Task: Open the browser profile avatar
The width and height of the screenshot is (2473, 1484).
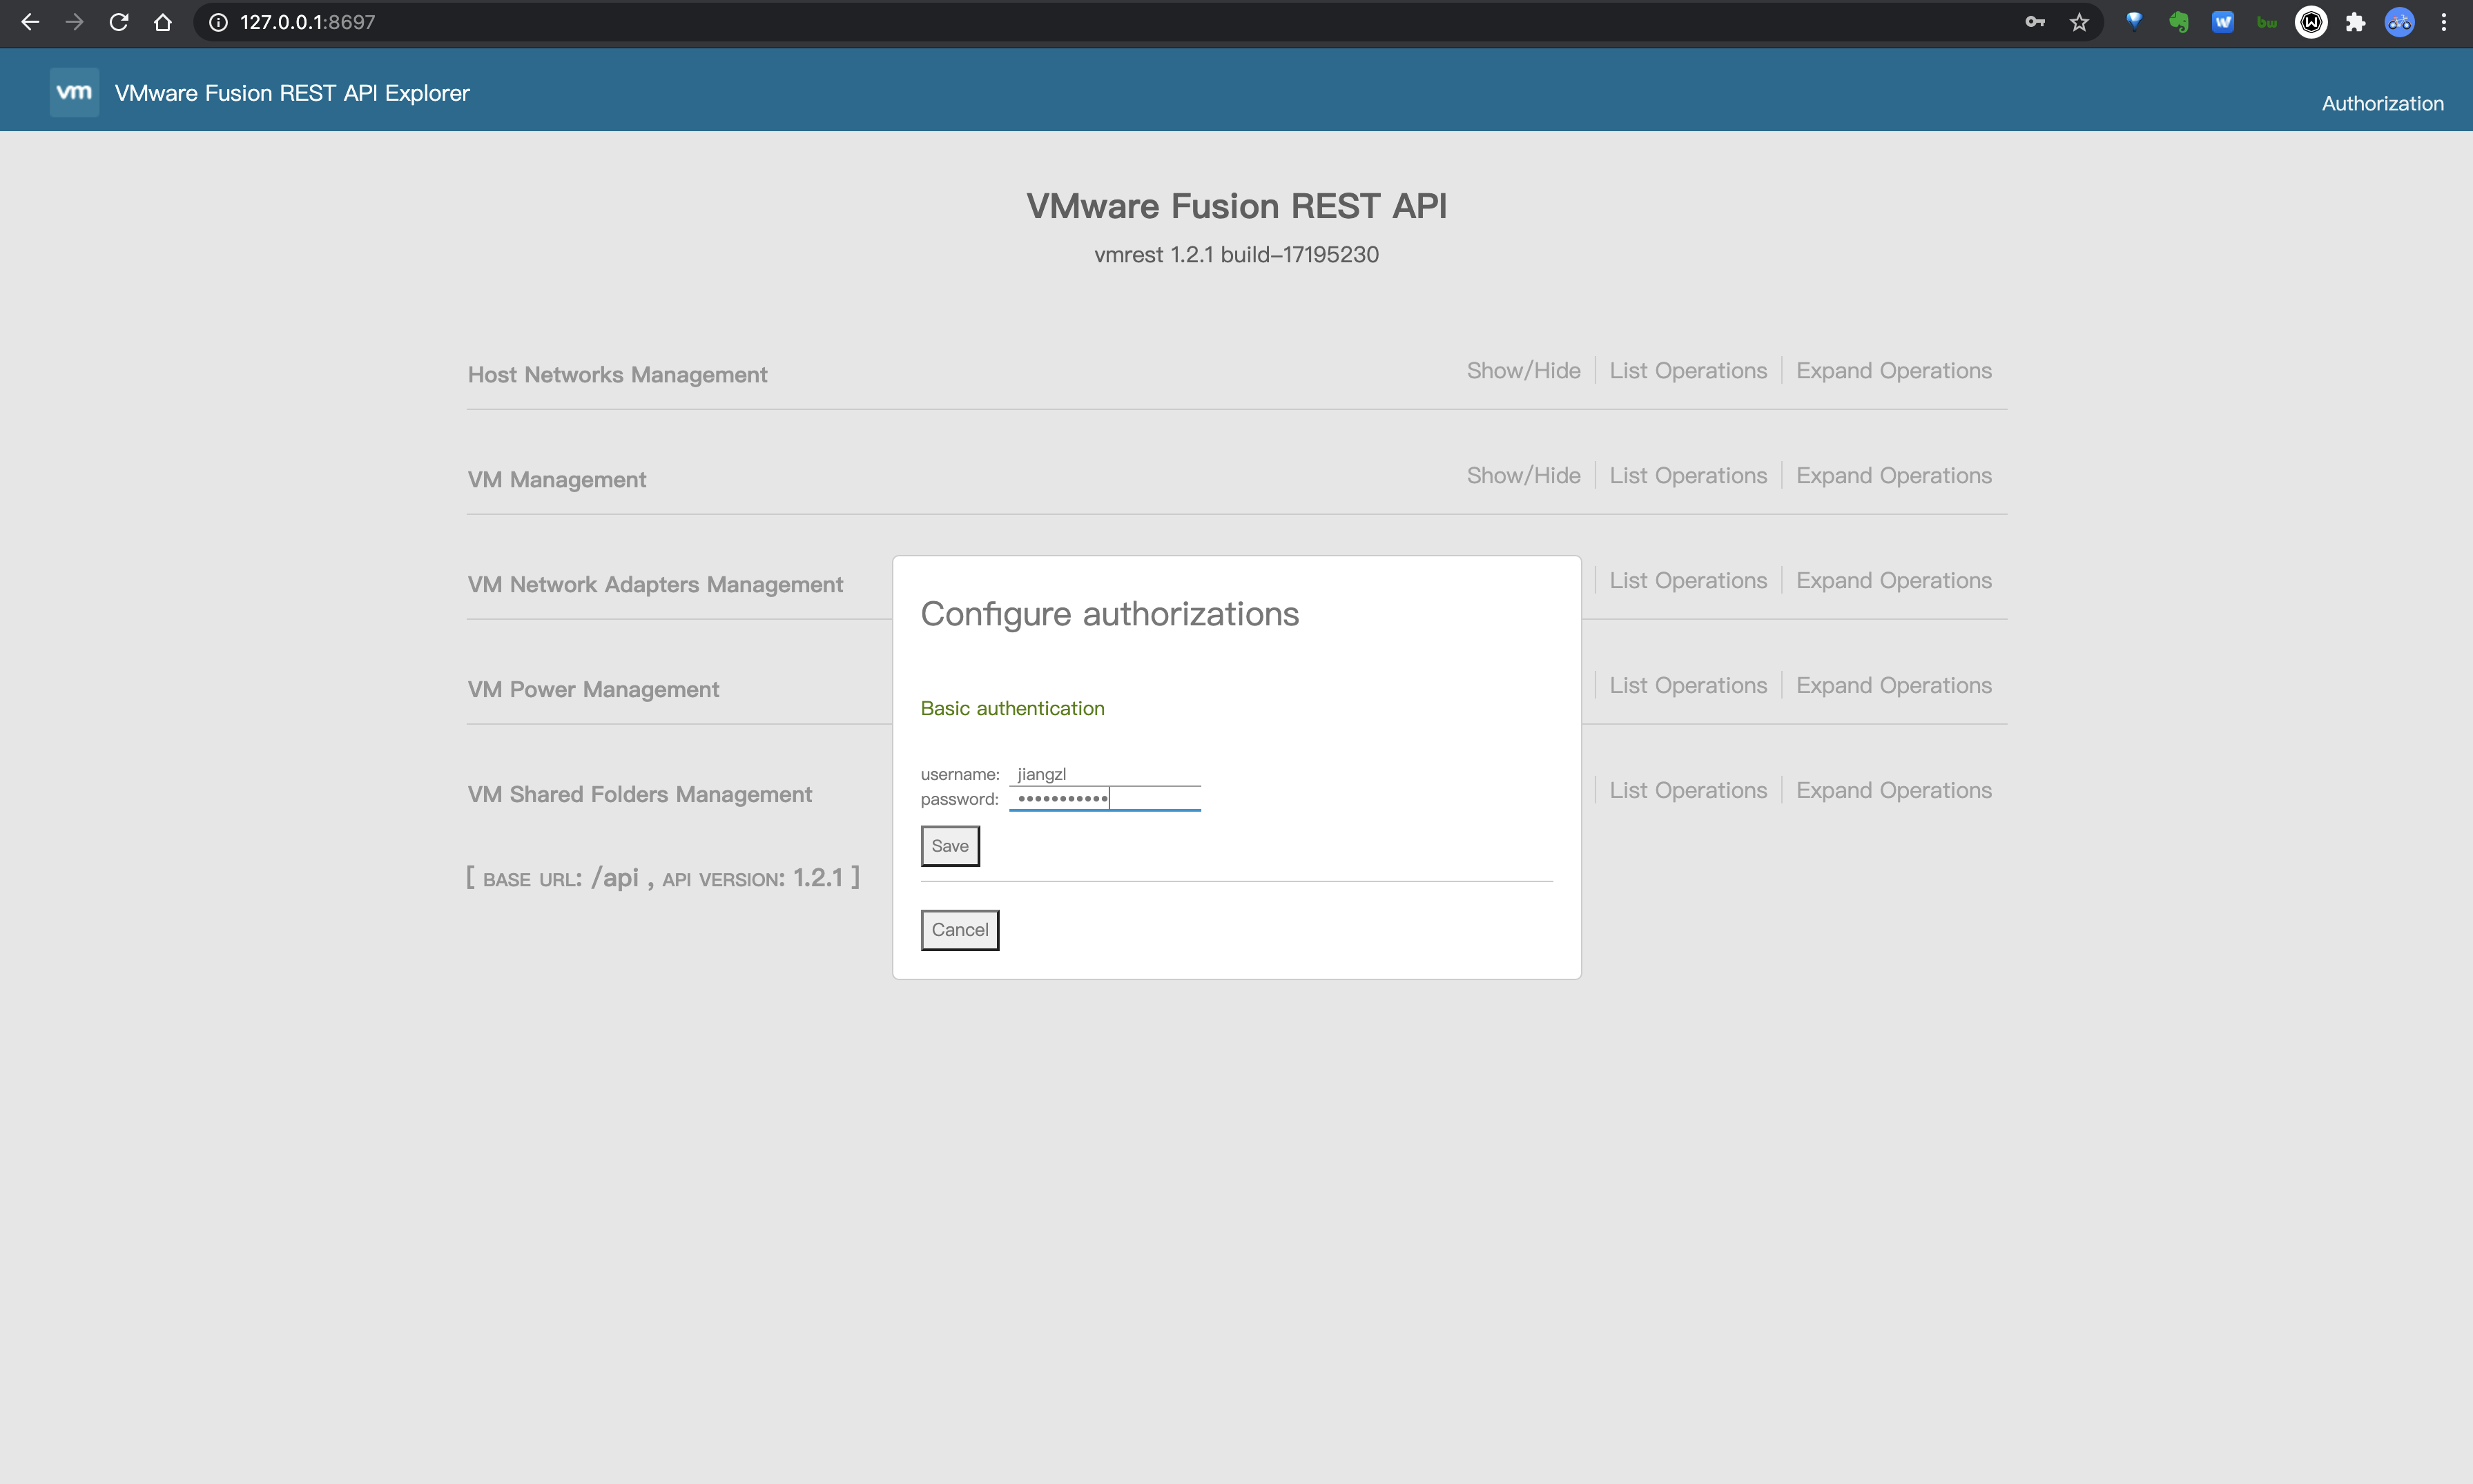Action: 2400,22
